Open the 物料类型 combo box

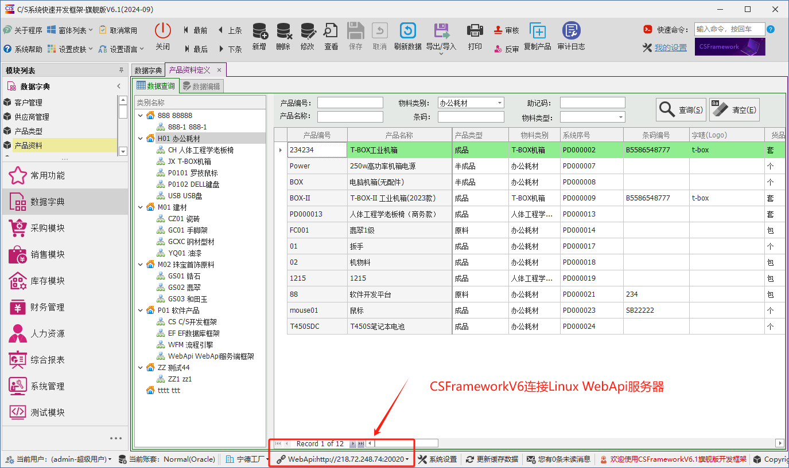(621, 117)
